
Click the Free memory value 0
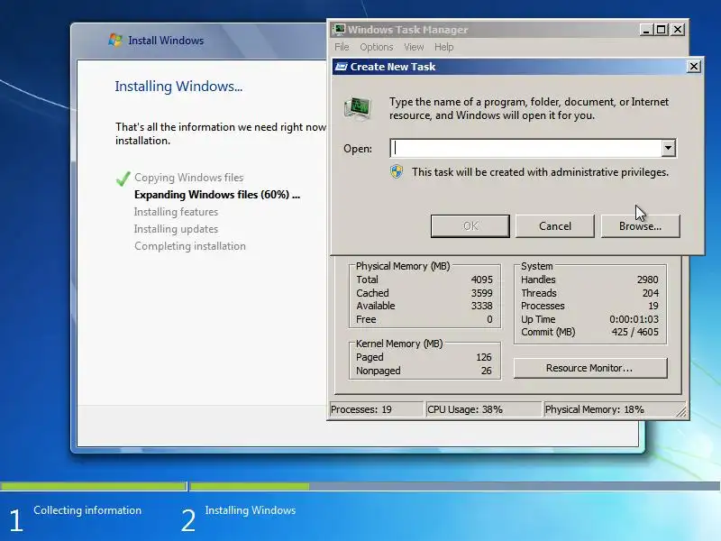point(489,319)
